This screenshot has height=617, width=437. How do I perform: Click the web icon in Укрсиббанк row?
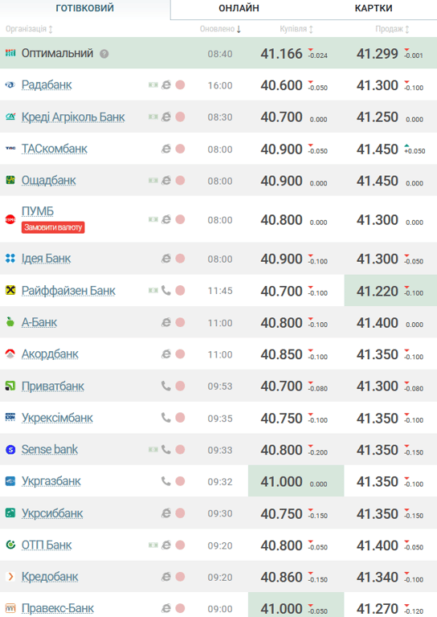point(166,513)
